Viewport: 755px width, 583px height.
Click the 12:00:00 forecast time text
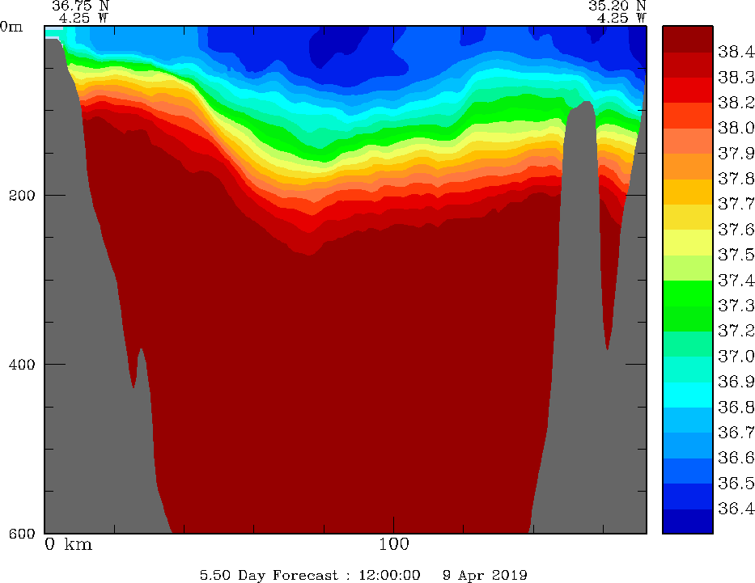pos(389,575)
